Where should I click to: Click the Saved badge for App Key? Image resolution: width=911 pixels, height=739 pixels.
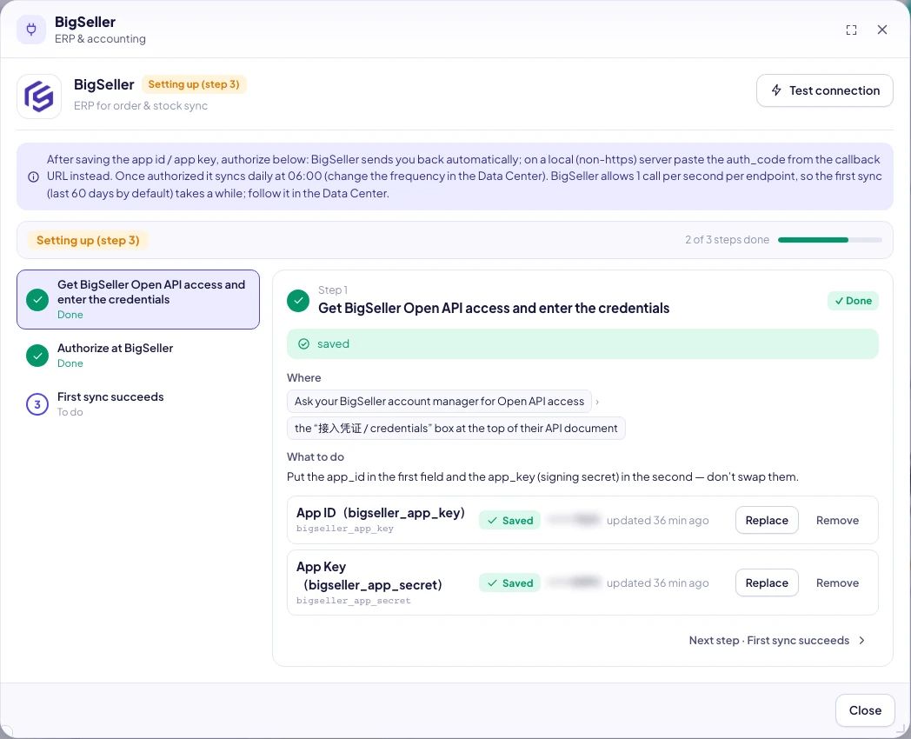click(509, 583)
